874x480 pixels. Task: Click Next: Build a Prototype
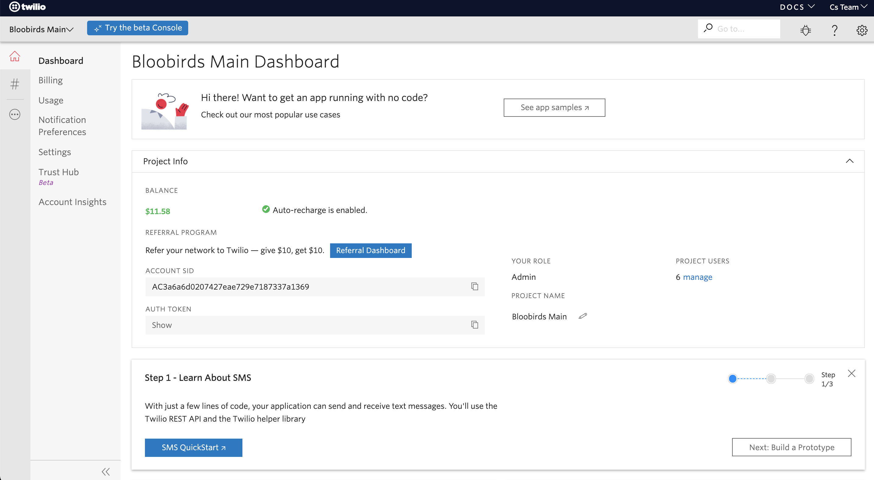coord(791,447)
